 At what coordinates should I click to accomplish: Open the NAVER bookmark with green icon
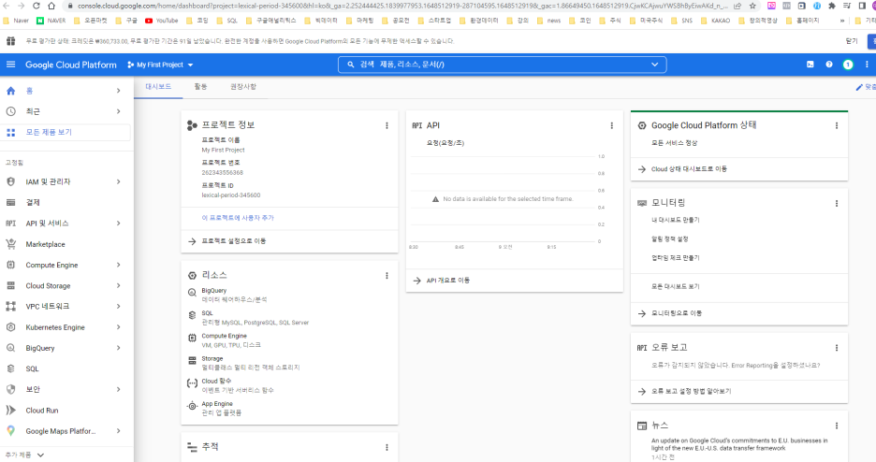coord(51,20)
